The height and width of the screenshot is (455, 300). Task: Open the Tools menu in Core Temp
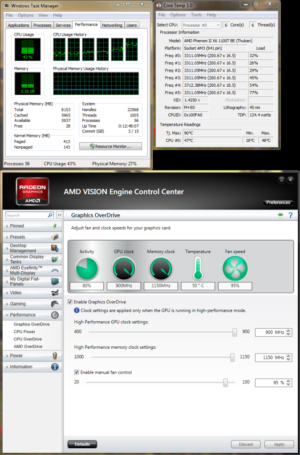point(196,15)
